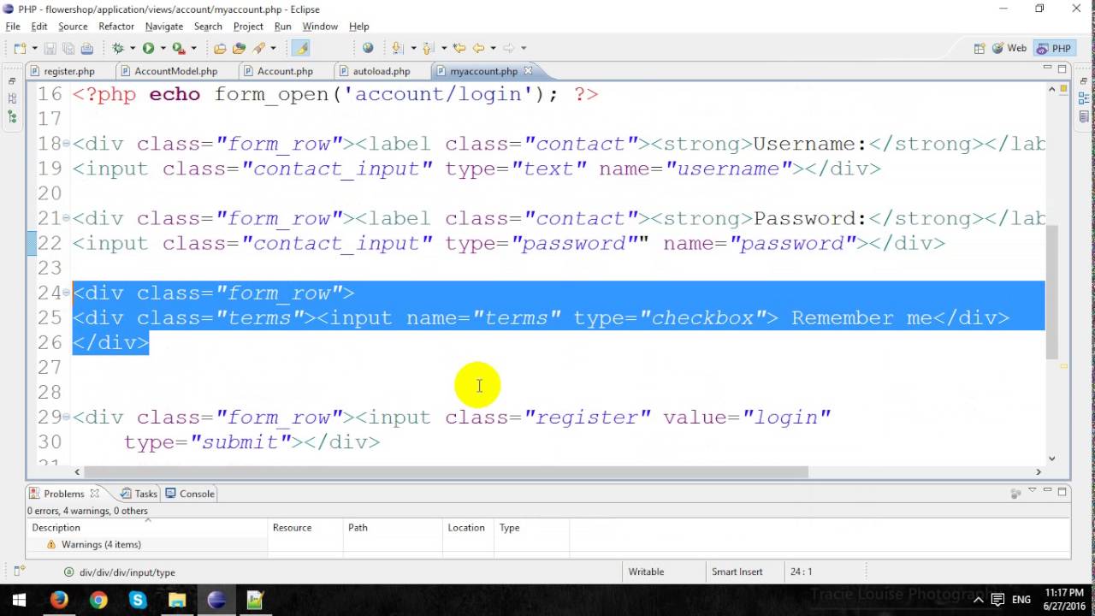1095x616 pixels.
Task: Close the myaccount.php editor tab
Action: [x=528, y=71]
